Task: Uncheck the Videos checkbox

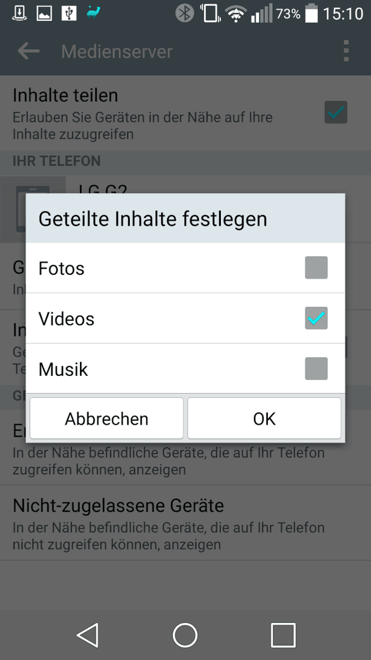Action: coord(316,318)
